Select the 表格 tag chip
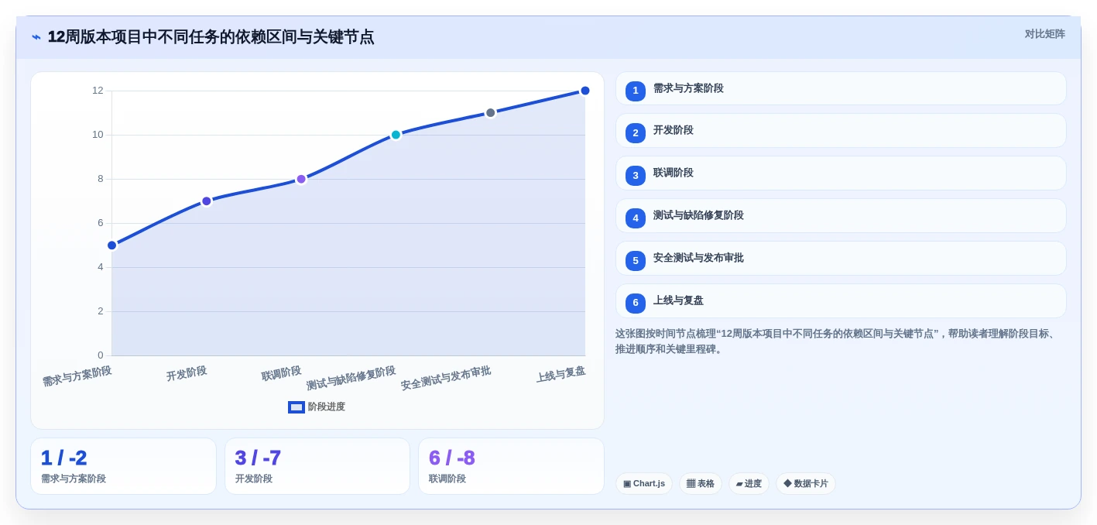 (701, 484)
